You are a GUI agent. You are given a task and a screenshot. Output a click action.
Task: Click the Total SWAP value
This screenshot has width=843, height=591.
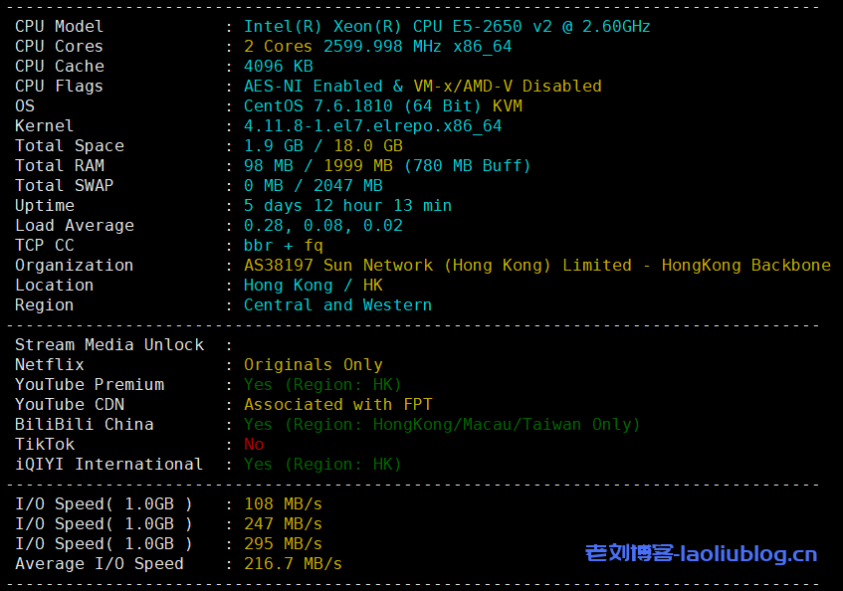(x=313, y=186)
